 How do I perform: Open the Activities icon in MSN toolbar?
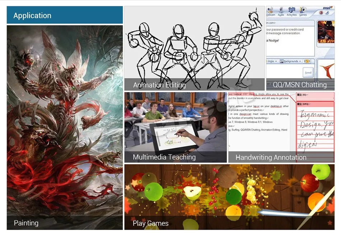click(x=291, y=11)
